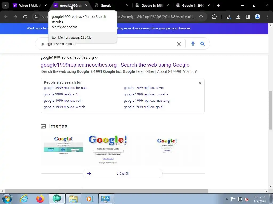
Task: Switch to the second Google in 1999 tab
Action: coord(193,6)
